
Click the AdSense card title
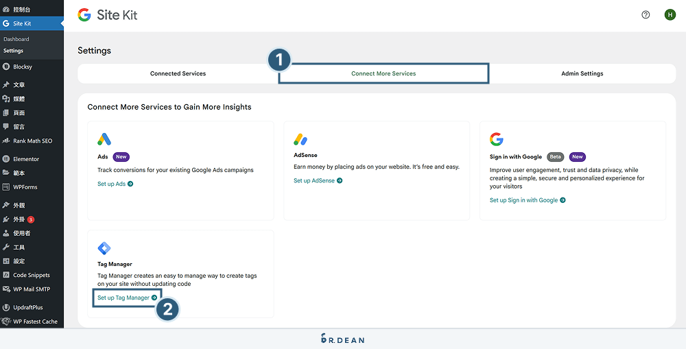click(x=305, y=155)
